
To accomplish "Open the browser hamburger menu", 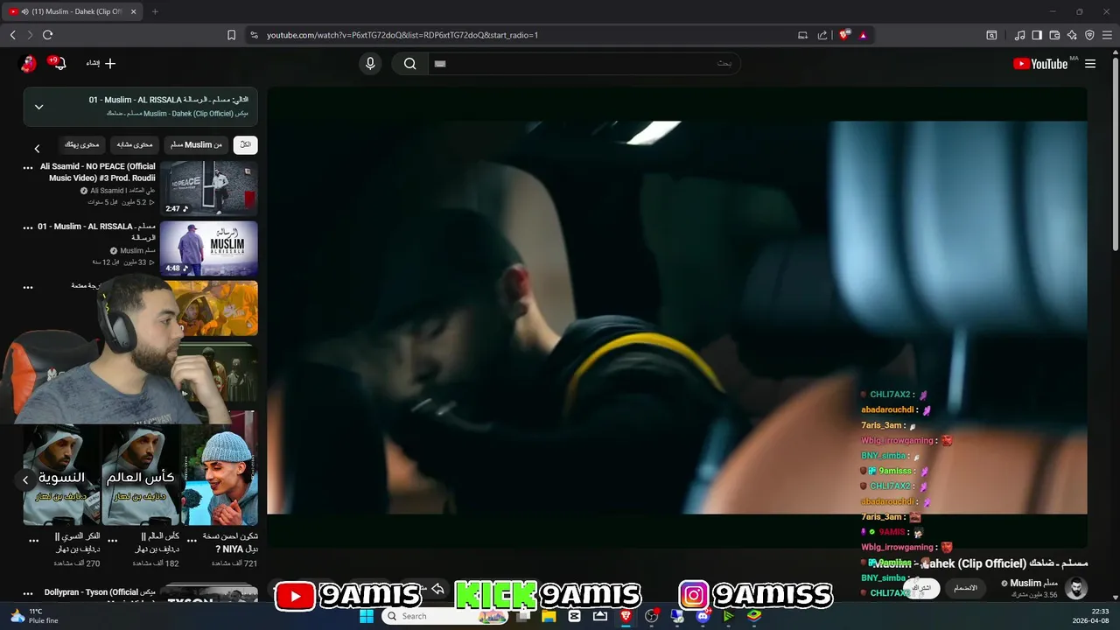I will click(1107, 35).
